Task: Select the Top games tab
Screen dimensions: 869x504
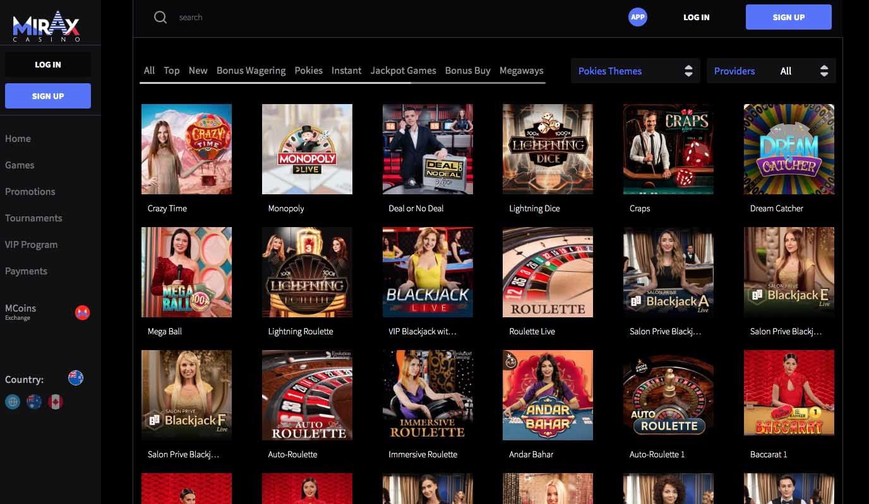Action: (x=172, y=71)
